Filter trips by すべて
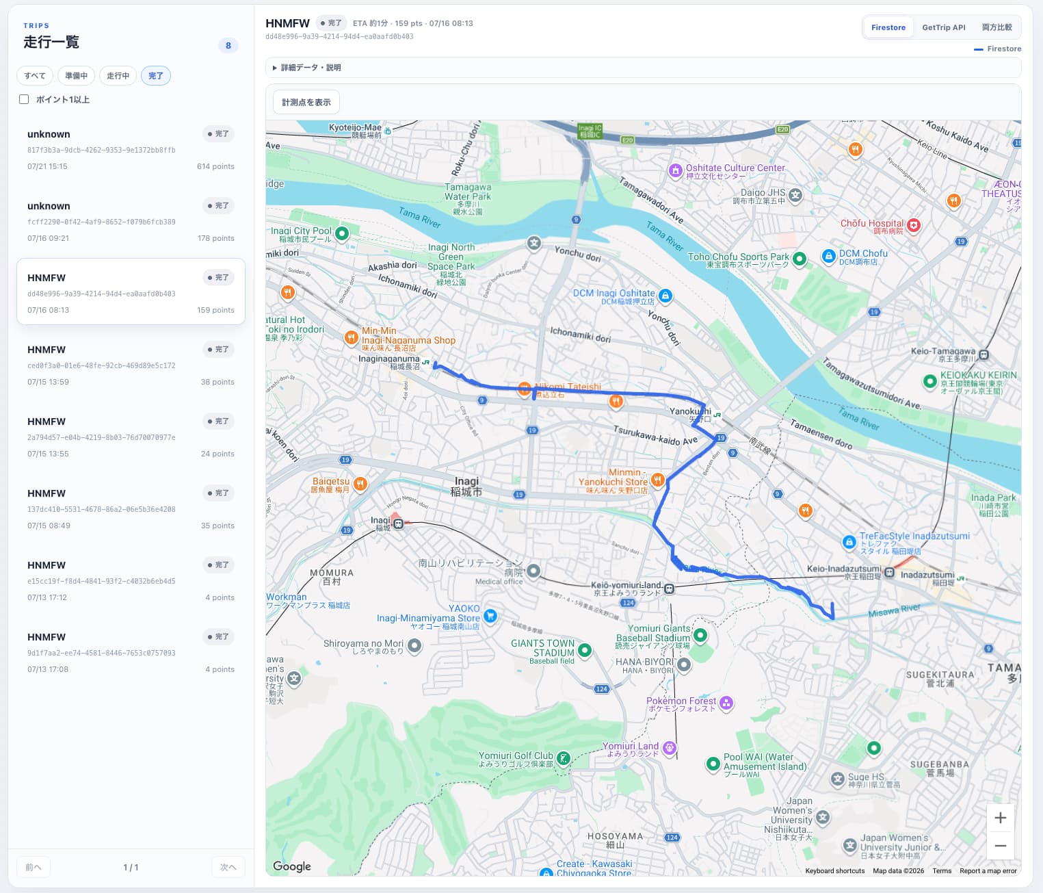The width and height of the screenshot is (1043, 893). point(35,76)
